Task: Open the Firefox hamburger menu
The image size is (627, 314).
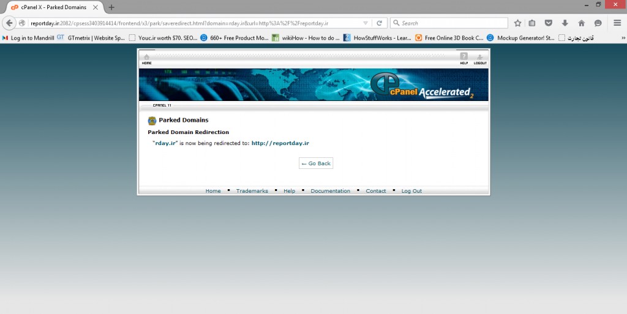Action: pos(617,23)
